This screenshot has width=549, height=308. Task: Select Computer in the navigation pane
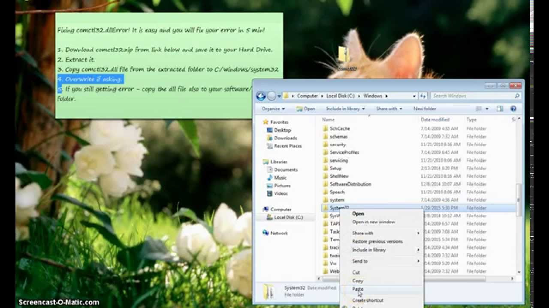coord(281,210)
